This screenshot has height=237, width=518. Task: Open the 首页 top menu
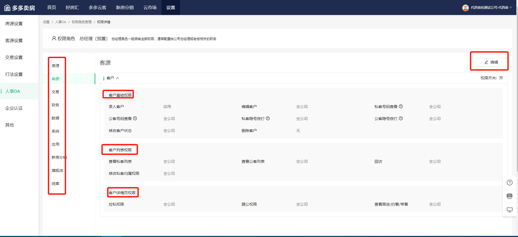coord(52,8)
